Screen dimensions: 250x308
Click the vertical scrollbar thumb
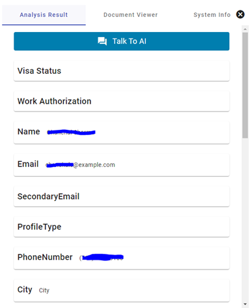(x=245, y=85)
